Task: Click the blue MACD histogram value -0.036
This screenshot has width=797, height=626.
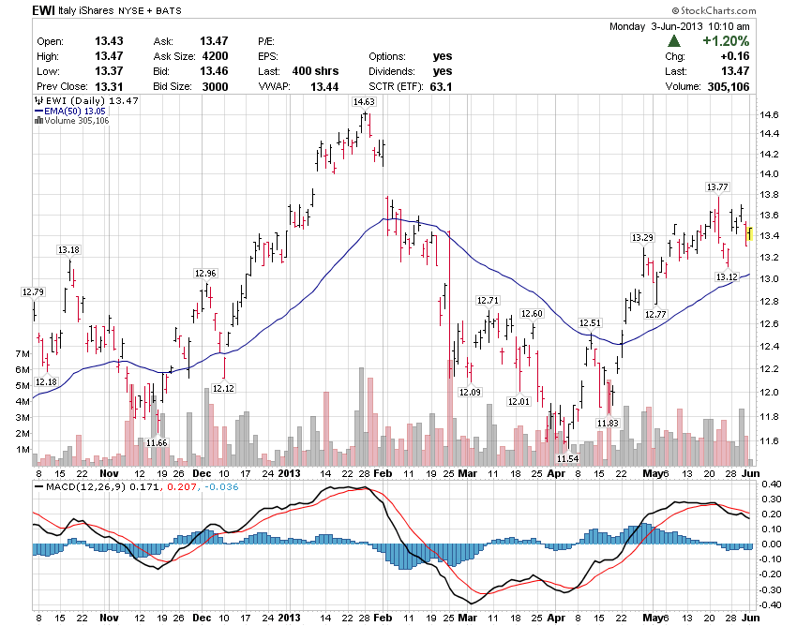Action: (221, 486)
